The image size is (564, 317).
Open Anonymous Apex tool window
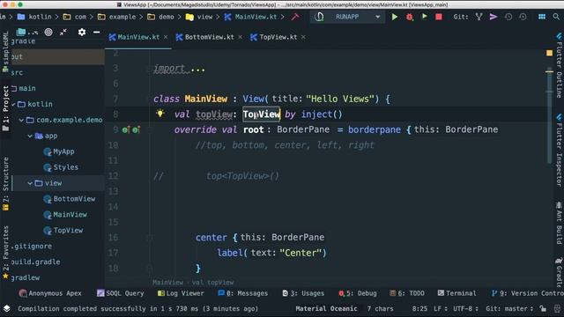click(50, 293)
